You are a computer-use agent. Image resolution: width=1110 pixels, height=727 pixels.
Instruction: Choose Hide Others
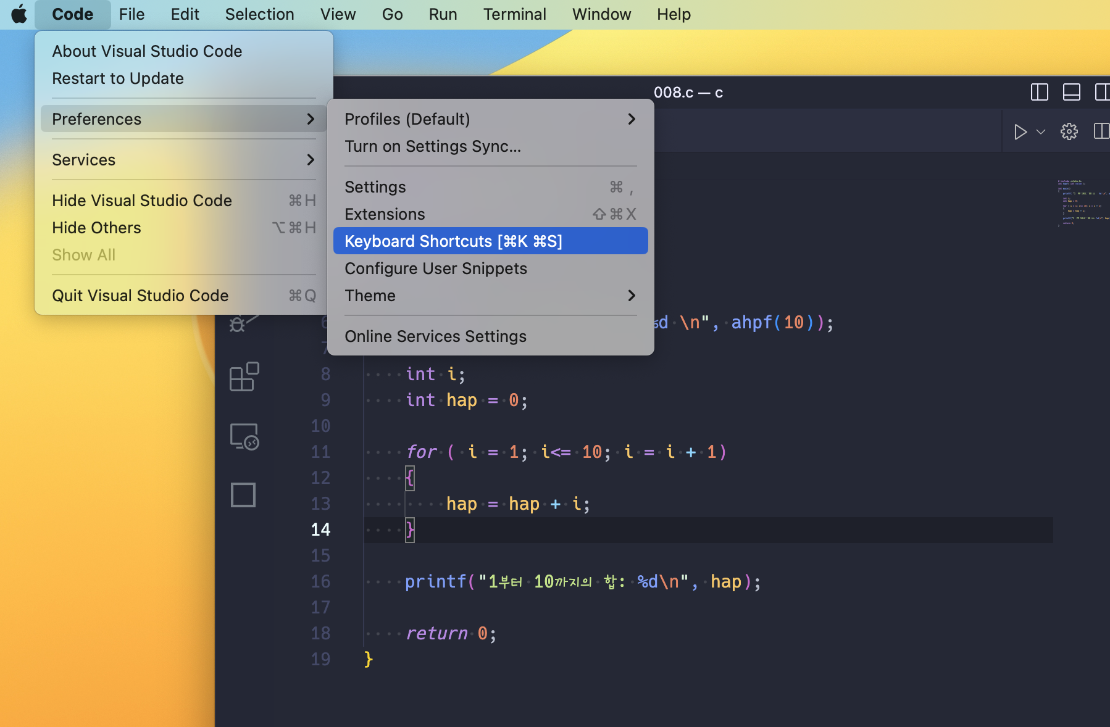point(184,228)
